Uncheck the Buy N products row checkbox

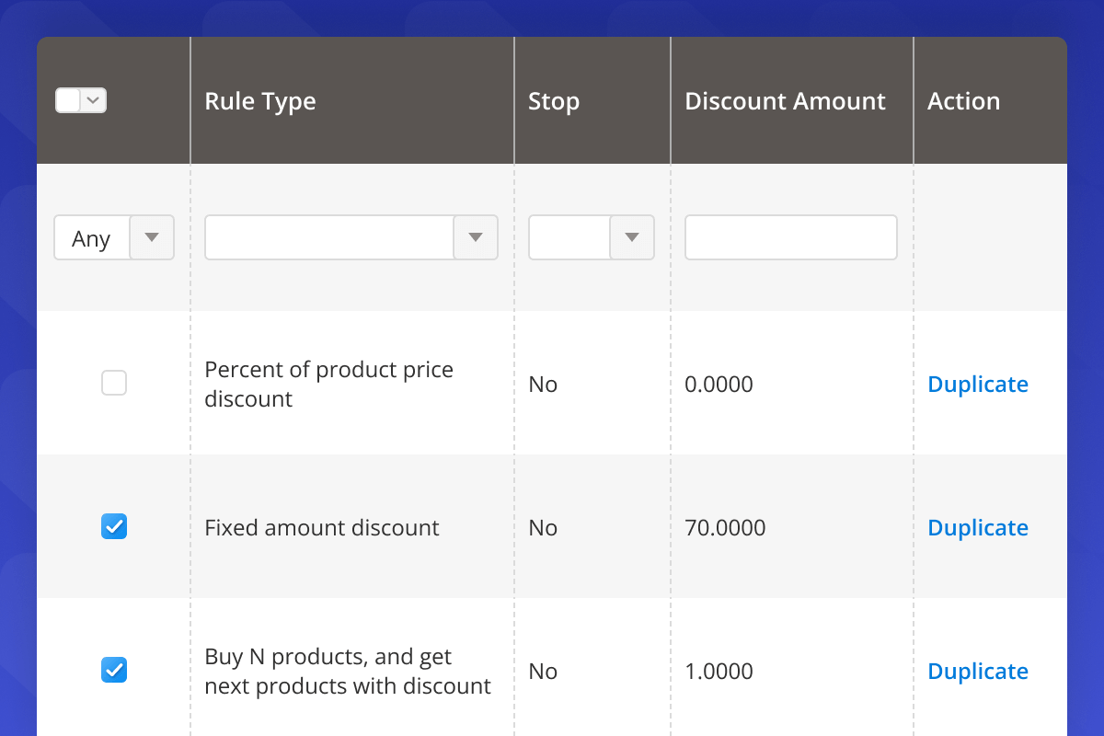(114, 670)
